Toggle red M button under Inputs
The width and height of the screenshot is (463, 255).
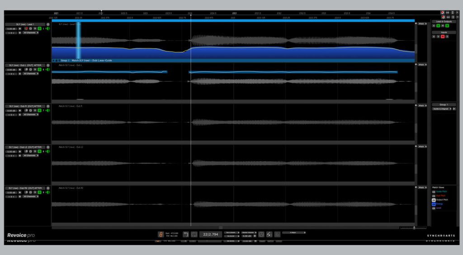[x=443, y=37]
